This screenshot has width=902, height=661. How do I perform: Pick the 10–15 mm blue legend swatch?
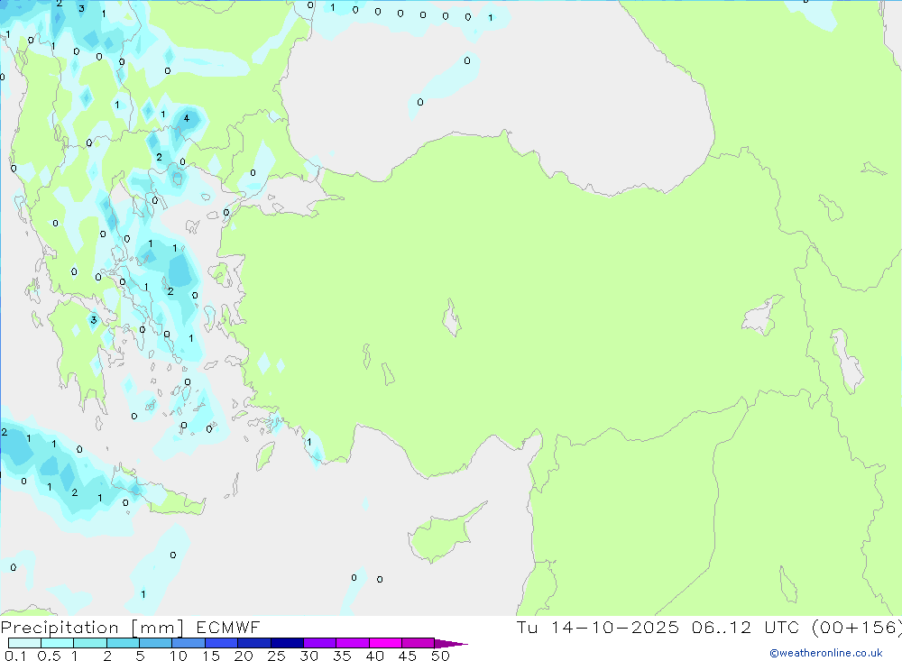(189, 643)
